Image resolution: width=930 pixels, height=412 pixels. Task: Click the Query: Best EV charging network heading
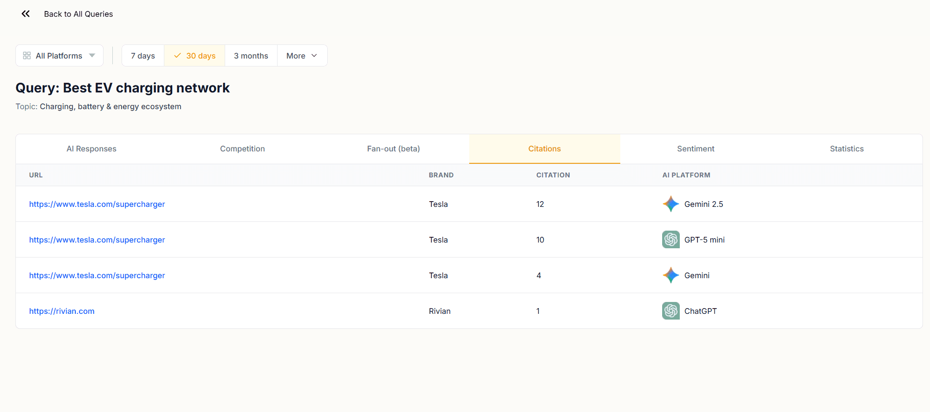(122, 88)
